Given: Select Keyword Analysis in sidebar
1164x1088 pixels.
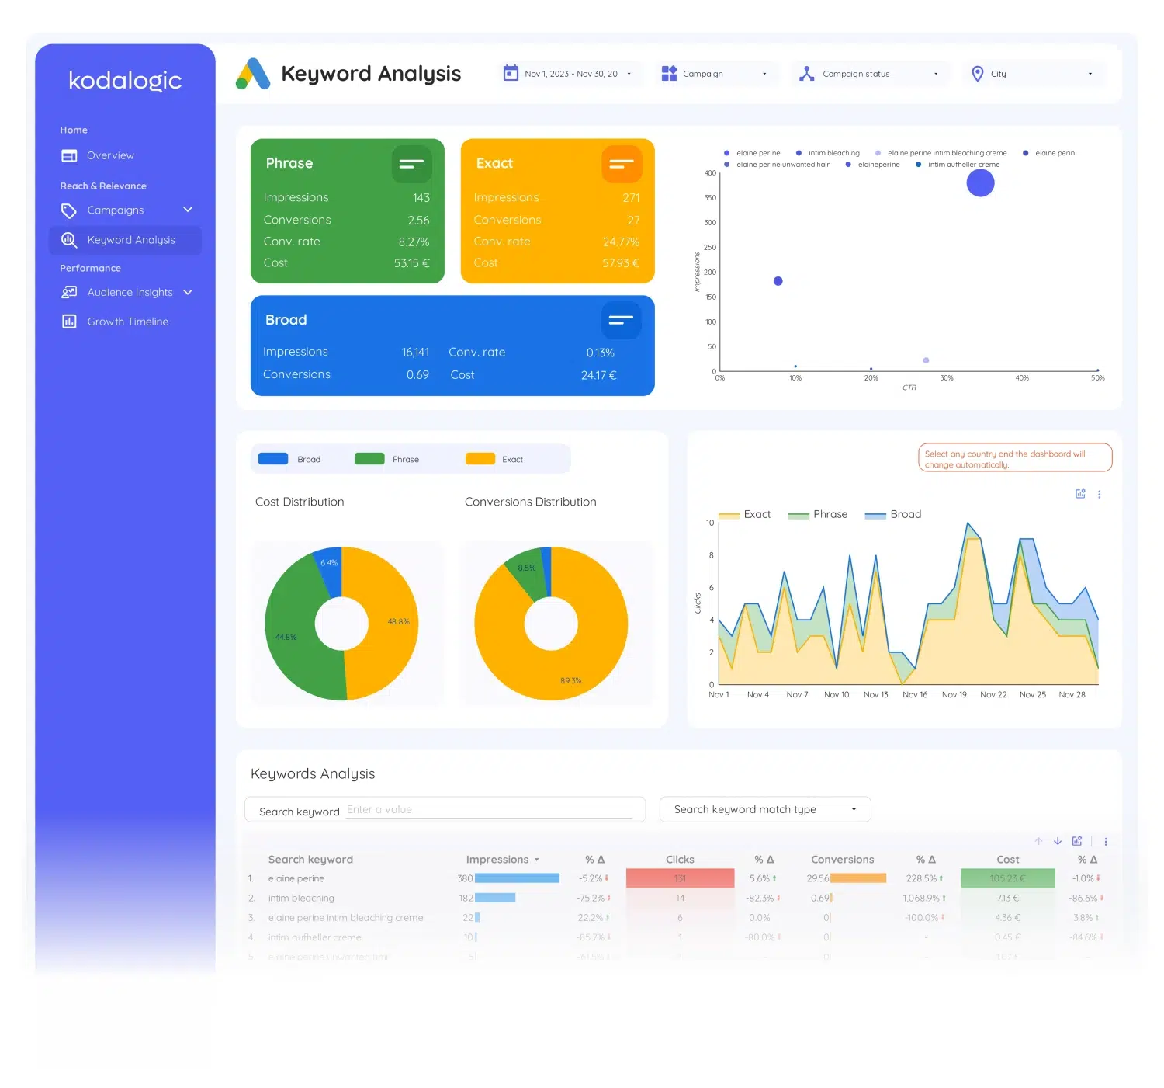Looking at the screenshot, I should coord(125,240).
